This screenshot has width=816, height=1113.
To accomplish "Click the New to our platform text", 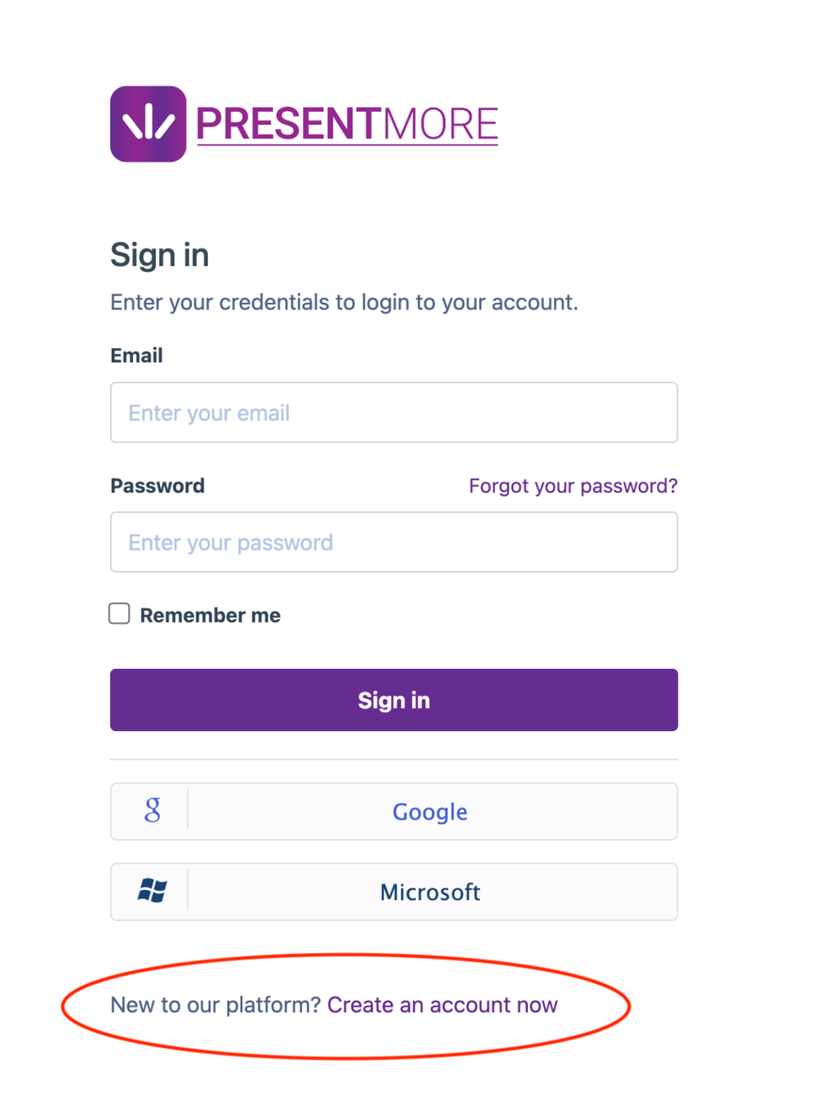I will tap(215, 1004).
